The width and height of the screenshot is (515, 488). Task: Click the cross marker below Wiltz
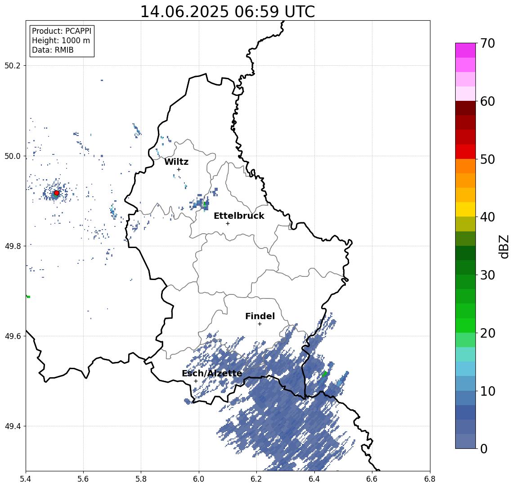coord(179,169)
